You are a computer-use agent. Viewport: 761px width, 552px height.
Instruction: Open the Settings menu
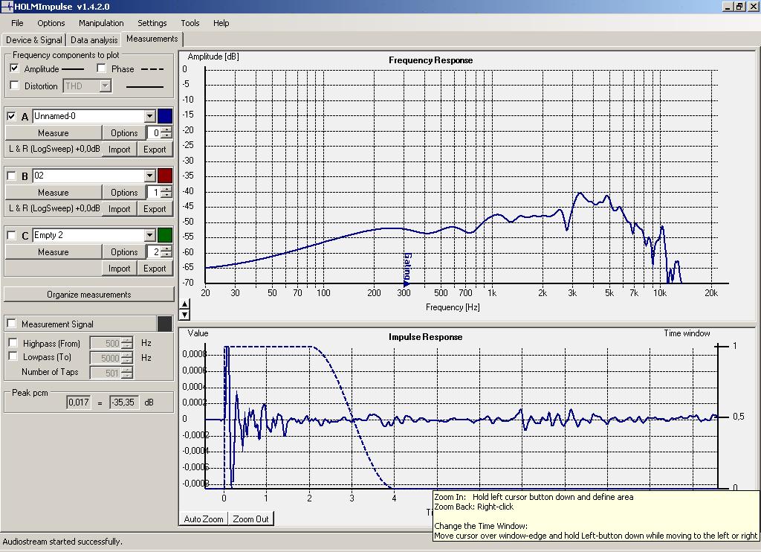point(152,23)
